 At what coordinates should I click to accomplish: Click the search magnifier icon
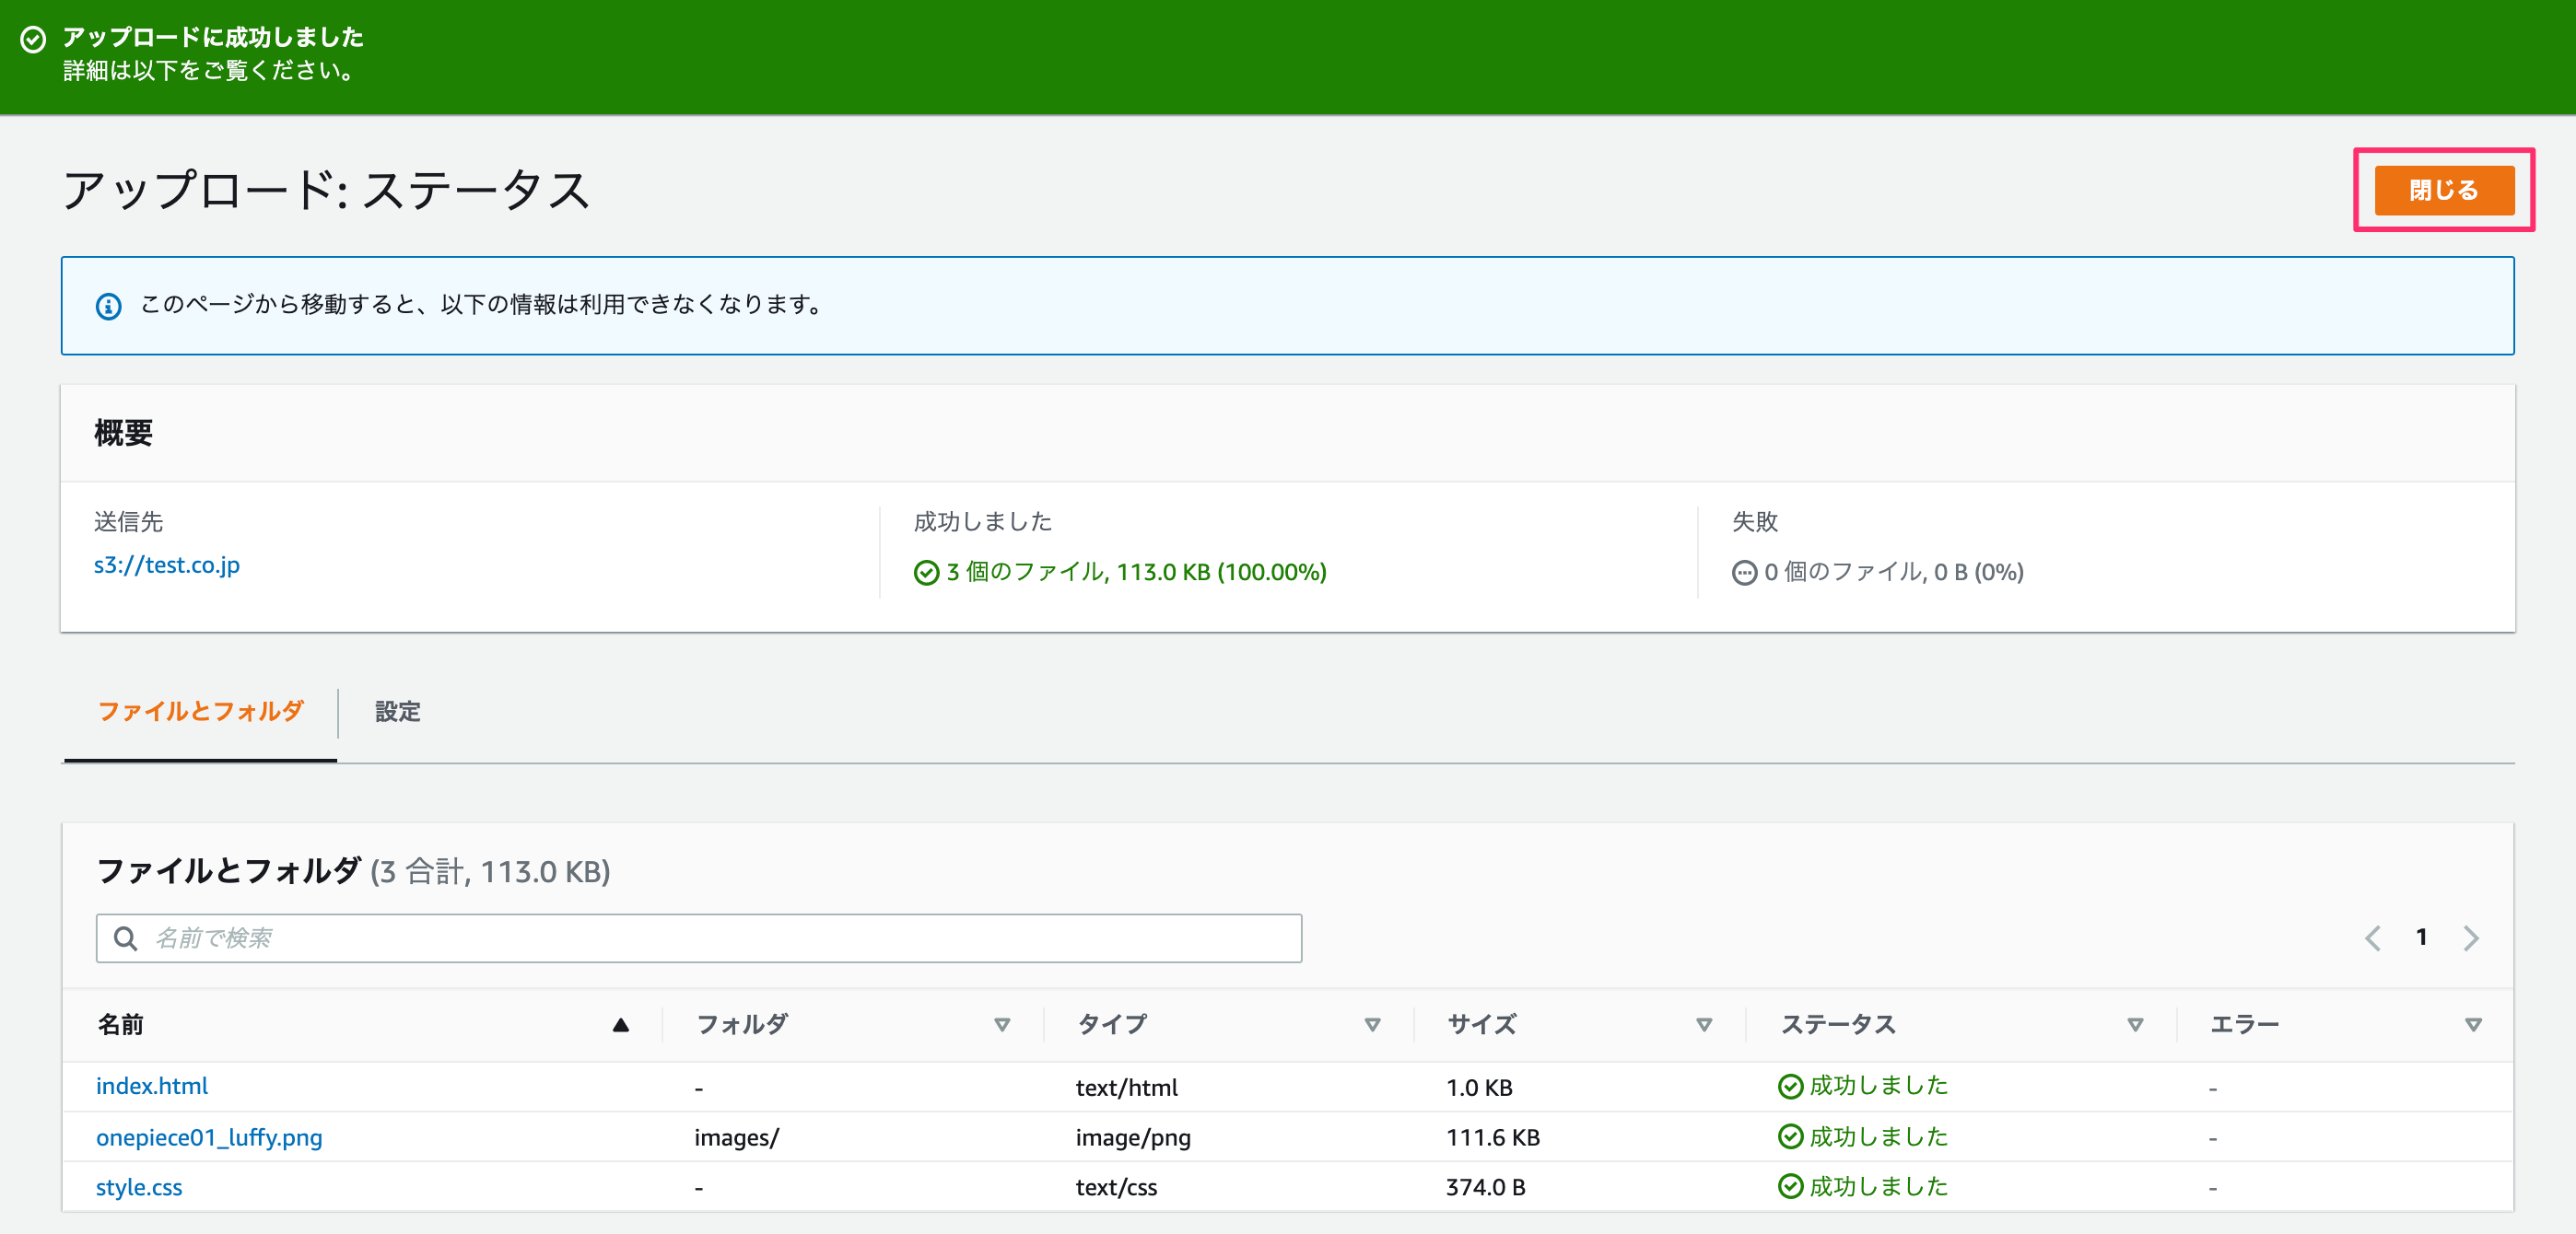tap(126, 938)
